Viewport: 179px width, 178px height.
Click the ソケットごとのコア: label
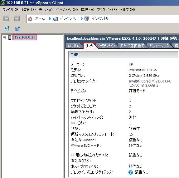[84, 106]
